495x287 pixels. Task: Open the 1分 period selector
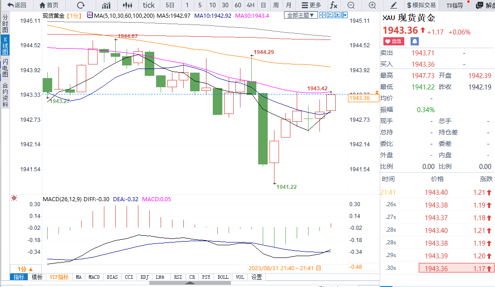click(25, 269)
